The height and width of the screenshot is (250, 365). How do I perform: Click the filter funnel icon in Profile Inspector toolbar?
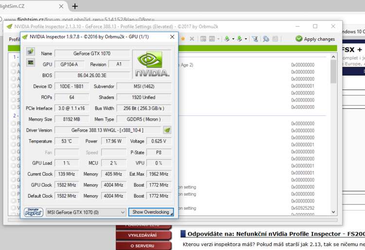pos(255,39)
